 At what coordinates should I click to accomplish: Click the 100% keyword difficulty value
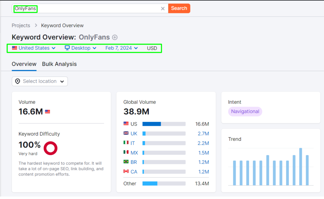click(29, 145)
